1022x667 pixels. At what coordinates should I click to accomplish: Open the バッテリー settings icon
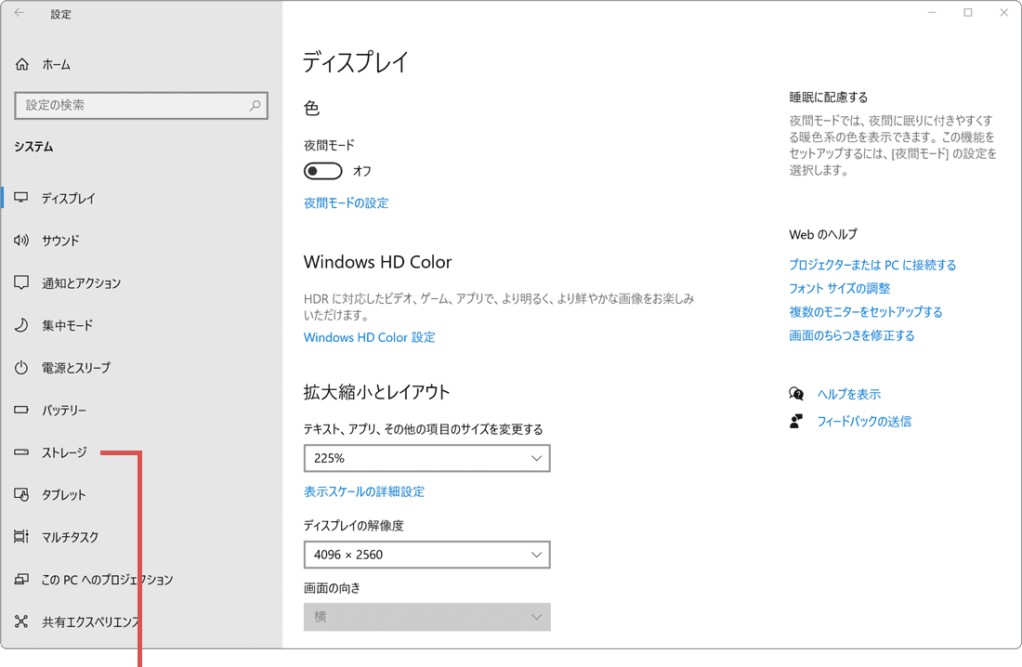coord(21,410)
